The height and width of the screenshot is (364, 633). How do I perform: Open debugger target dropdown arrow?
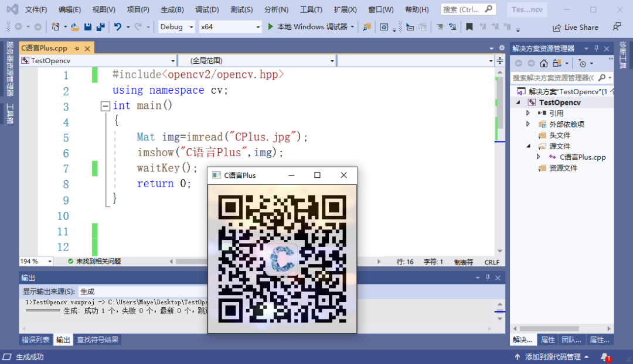[352, 27]
